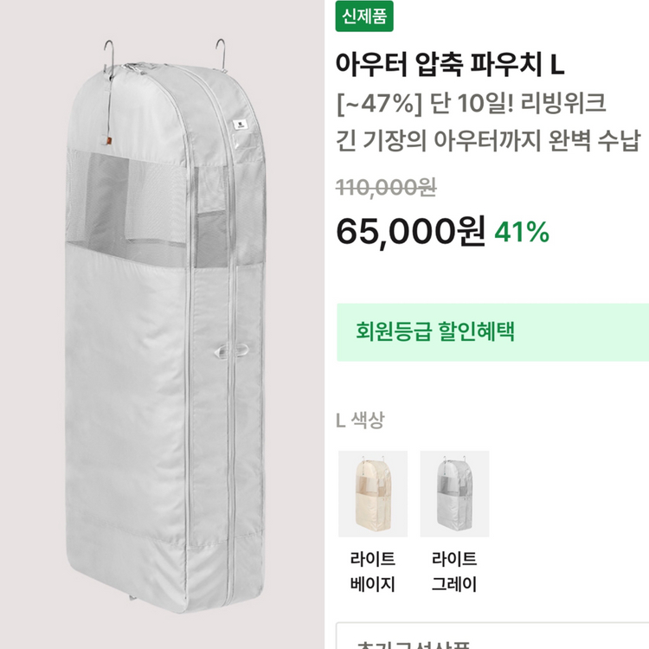The height and width of the screenshot is (649, 649).
Task: Choose the 라이트 베이지 color label
Action: point(373,571)
